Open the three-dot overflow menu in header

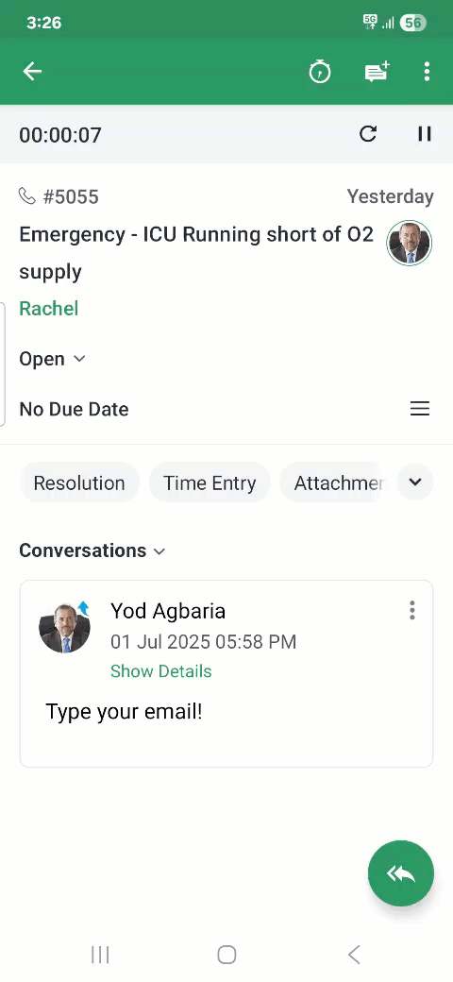tap(427, 72)
